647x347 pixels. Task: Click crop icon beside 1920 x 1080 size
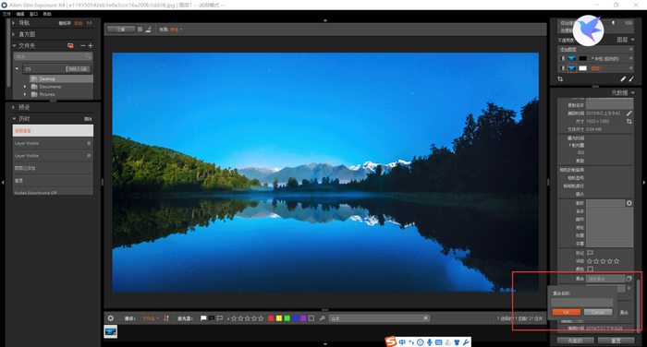click(x=629, y=121)
